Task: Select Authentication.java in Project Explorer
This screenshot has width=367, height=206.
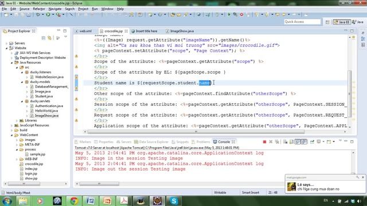Action: coord(49,106)
